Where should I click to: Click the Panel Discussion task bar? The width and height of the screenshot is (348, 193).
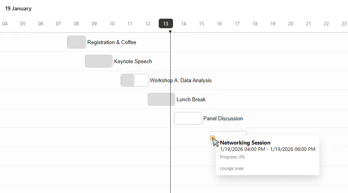point(188,118)
